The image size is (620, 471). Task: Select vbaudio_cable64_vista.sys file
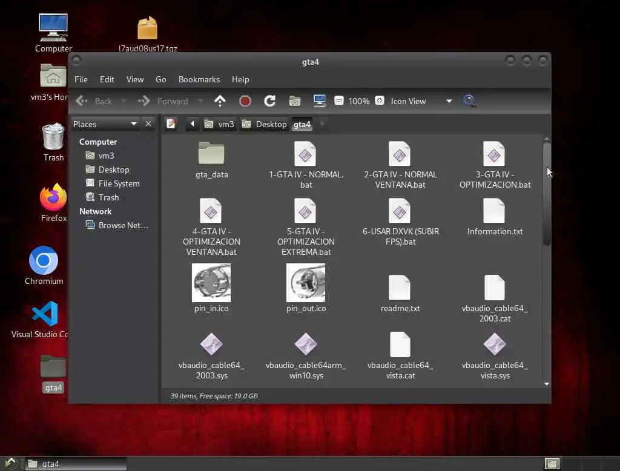coord(495,356)
